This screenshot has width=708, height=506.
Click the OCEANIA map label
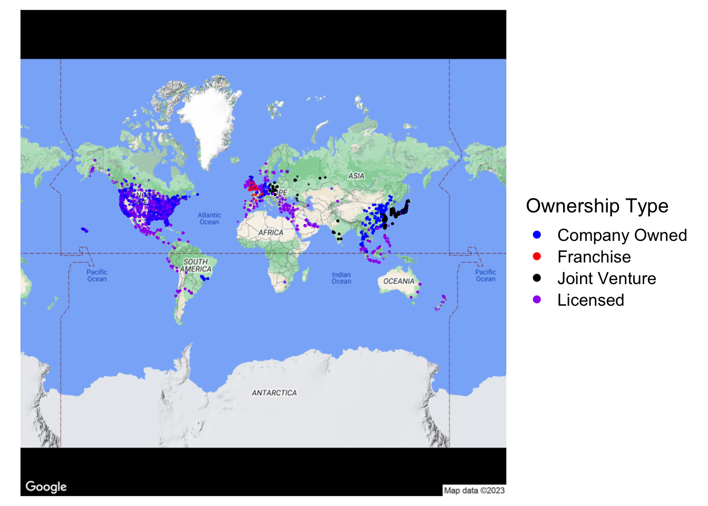coord(399,281)
